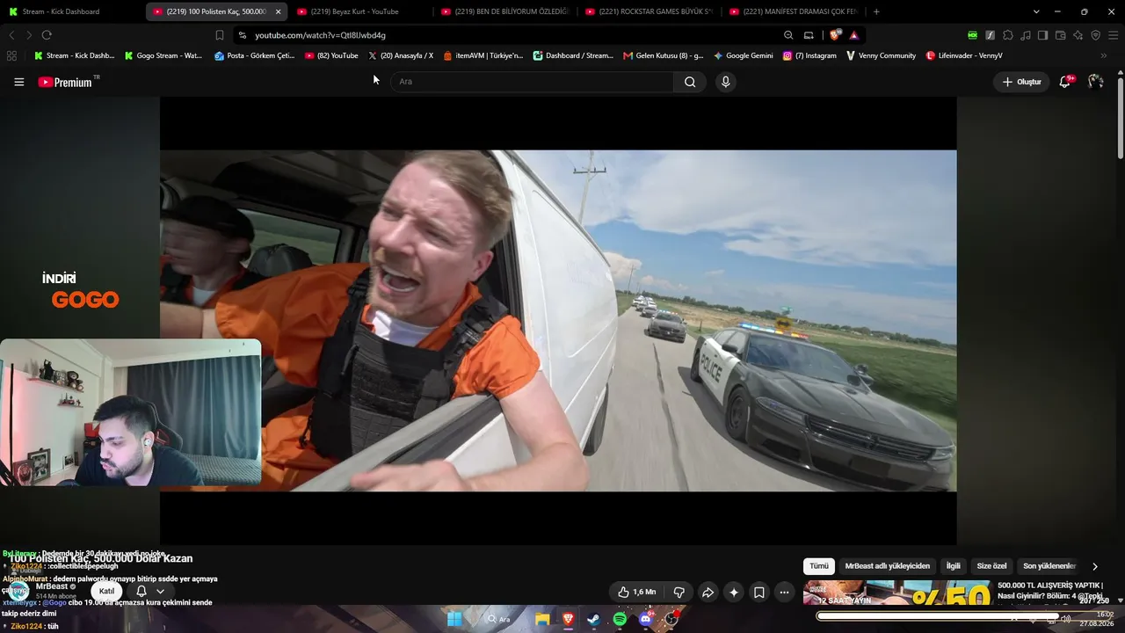Reload the page in the browser
Viewport: 1125px width, 633px height.
point(47,35)
